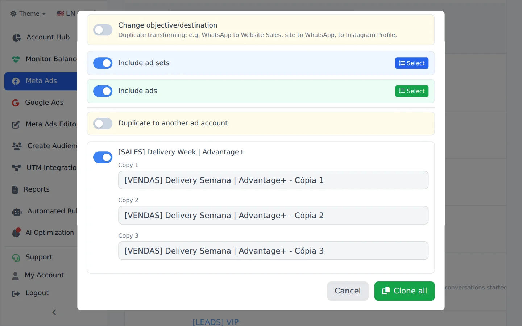The width and height of the screenshot is (522, 326).
Task: Enable the Change objective/destination toggle
Action: (103, 30)
